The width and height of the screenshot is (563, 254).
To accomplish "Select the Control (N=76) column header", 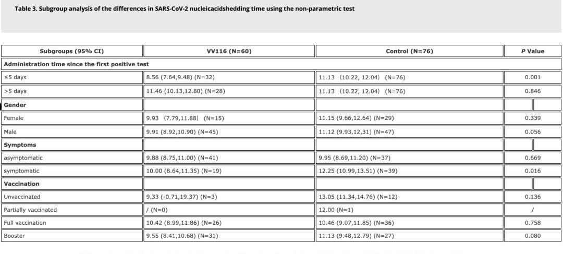I will pyautogui.click(x=409, y=51).
